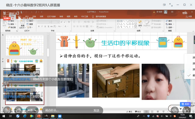Open the 超清 video quality dropdown
The width and height of the screenshot is (195, 119).
[x=32, y=110]
